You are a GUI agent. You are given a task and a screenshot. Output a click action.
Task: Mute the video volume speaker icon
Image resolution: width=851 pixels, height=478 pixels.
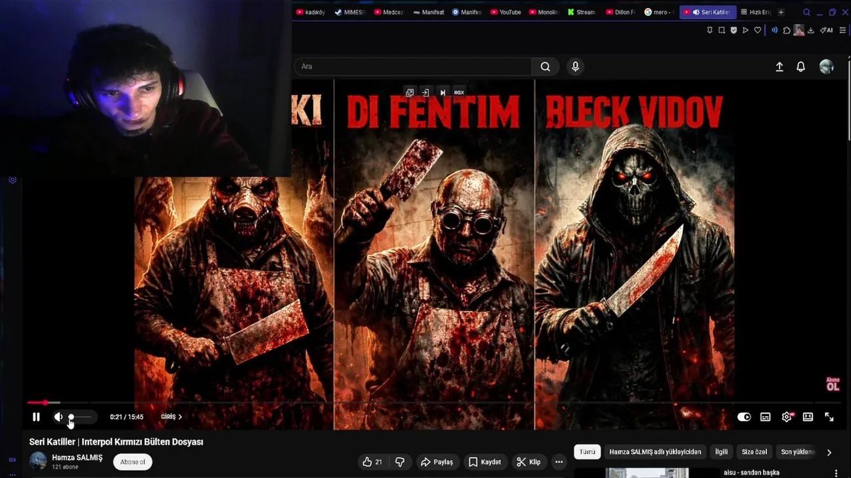[58, 417]
